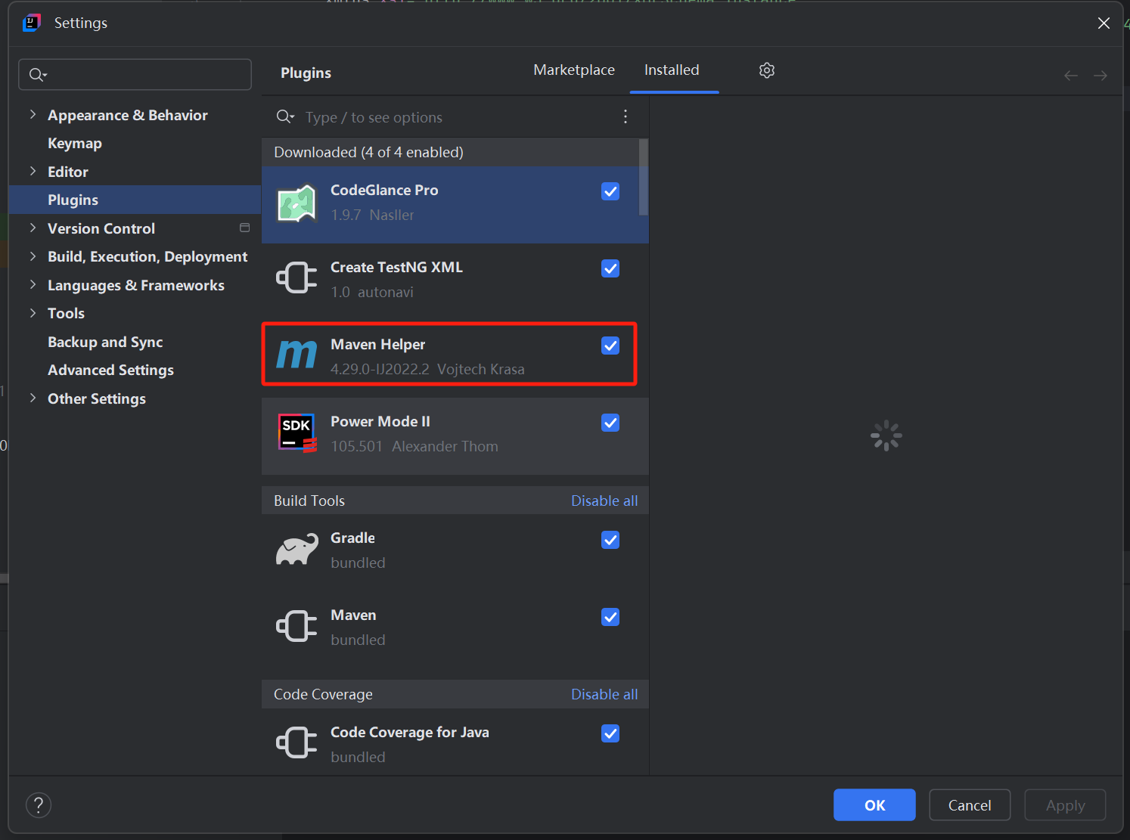Image resolution: width=1130 pixels, height=840 pixels.
Task: Close the Settings dialog
Action: [x=1104, y=23]
